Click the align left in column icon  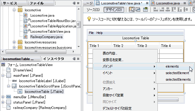[156, 10]
